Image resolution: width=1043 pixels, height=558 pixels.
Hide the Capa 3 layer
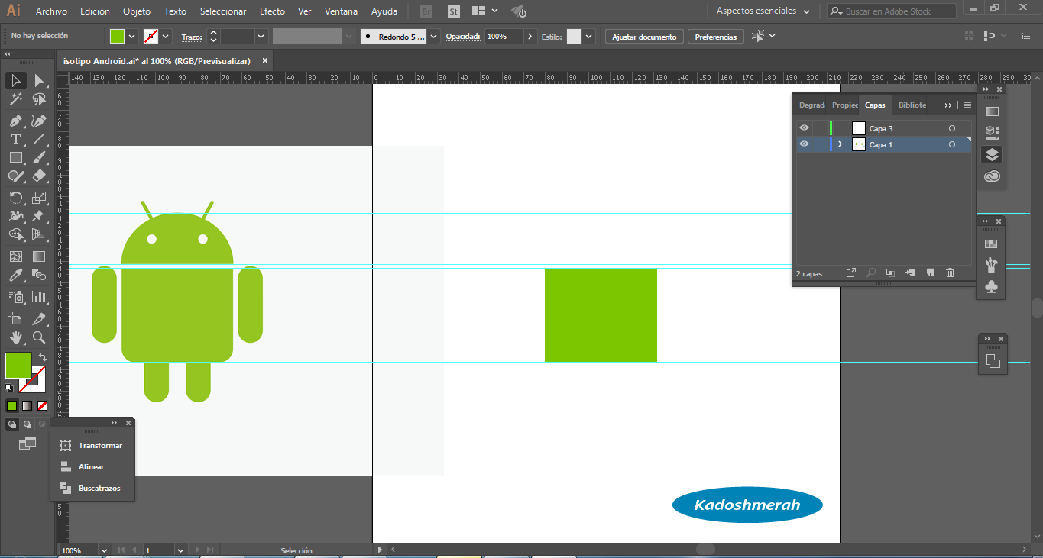point(804,128)
